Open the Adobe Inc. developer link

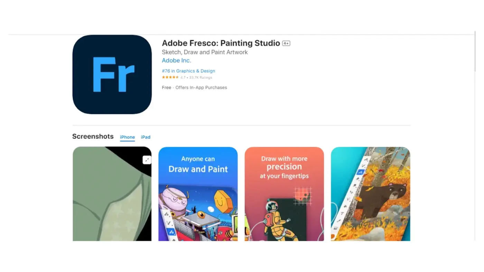[176, 60]
